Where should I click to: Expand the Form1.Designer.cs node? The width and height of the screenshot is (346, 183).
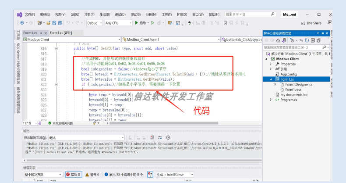(x=275, y=84)
